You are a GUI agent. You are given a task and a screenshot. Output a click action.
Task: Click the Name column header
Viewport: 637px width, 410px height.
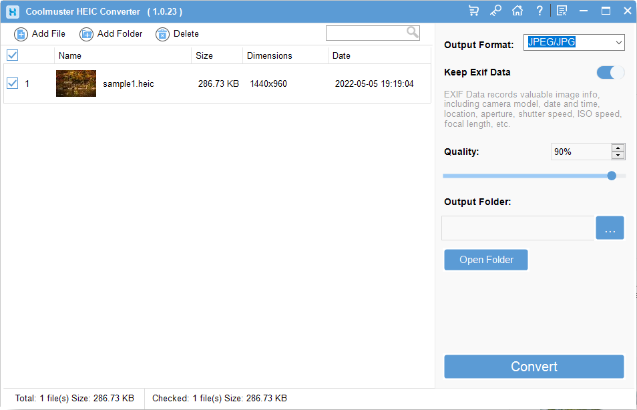click(x=70, y=55)
